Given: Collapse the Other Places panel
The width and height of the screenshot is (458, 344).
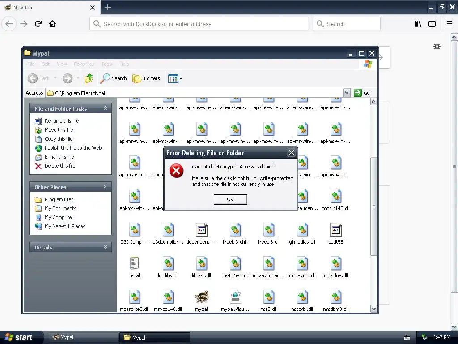Looking at the screenshot, I should (x=105, y=187).
